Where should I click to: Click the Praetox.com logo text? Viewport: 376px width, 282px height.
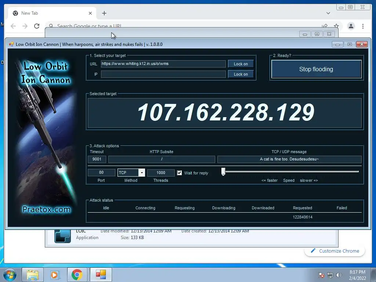(46, 209)
